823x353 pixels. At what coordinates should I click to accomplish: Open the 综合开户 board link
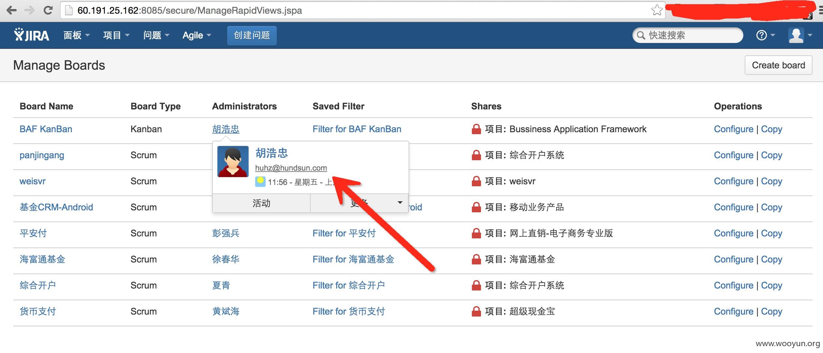38,285
